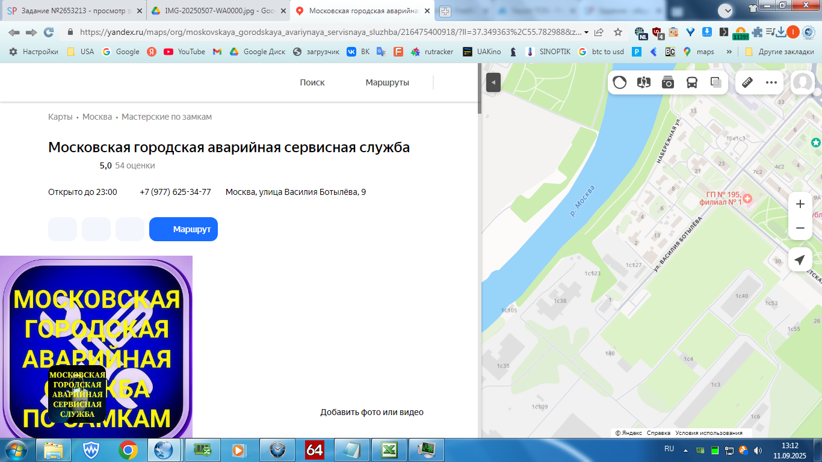The width and height of the screenshot is (822, 462).
Task: Open the SINOPTIK bookmark
Action: (x=548, y=52)
